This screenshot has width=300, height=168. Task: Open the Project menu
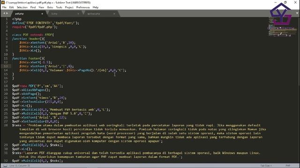pyautogui.click(x=69, y=7)
